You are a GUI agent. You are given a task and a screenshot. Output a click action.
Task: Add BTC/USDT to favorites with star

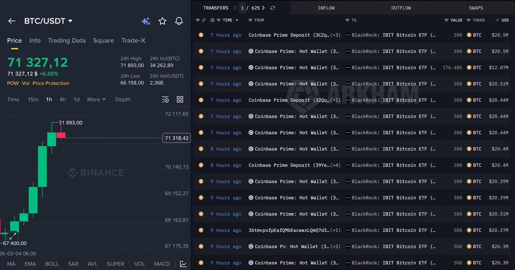pos(162,21)
